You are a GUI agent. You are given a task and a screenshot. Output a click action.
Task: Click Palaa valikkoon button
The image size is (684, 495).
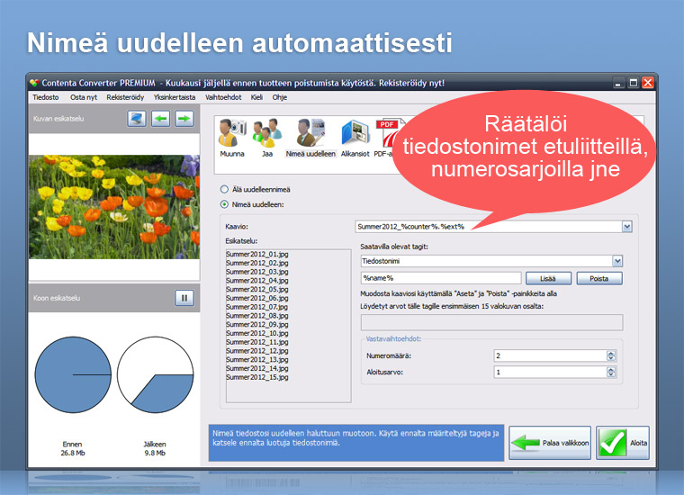click(550, 443)
